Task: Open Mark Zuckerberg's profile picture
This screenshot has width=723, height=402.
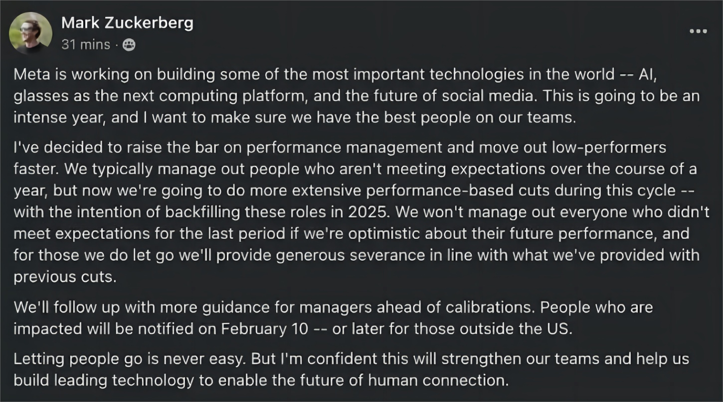Action: (30, 33)
